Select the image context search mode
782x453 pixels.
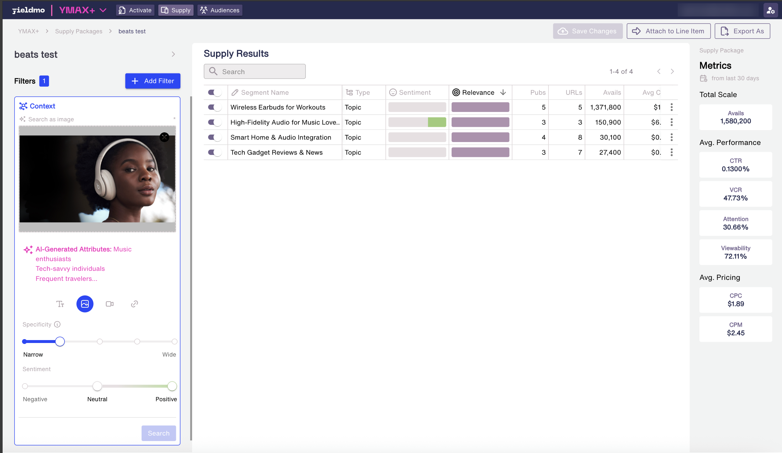(x=85, y=304)
